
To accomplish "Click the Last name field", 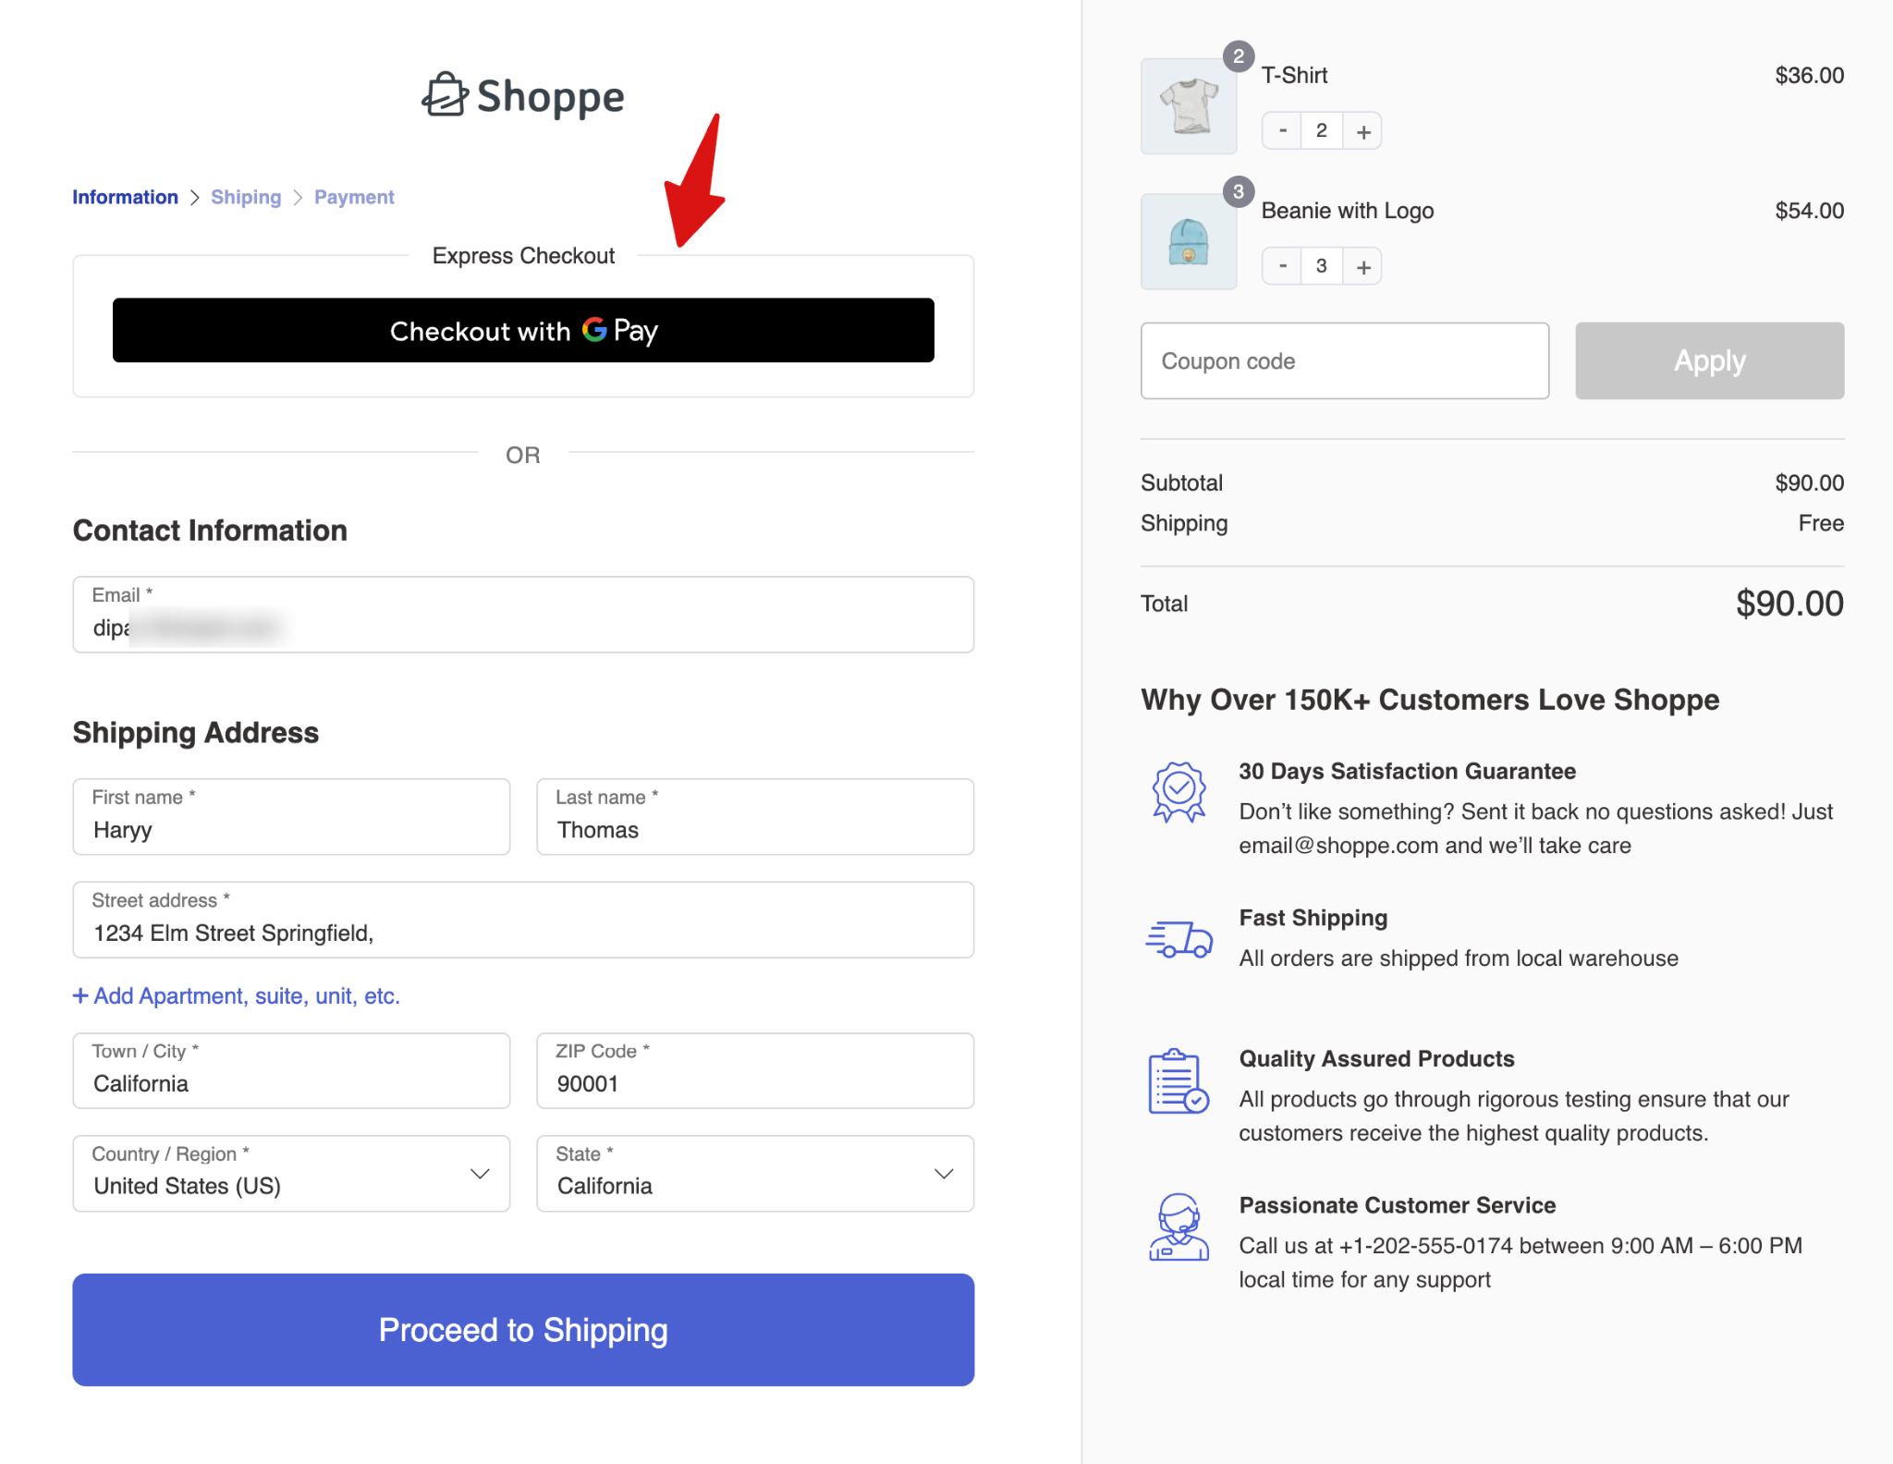I will [755, 816].
